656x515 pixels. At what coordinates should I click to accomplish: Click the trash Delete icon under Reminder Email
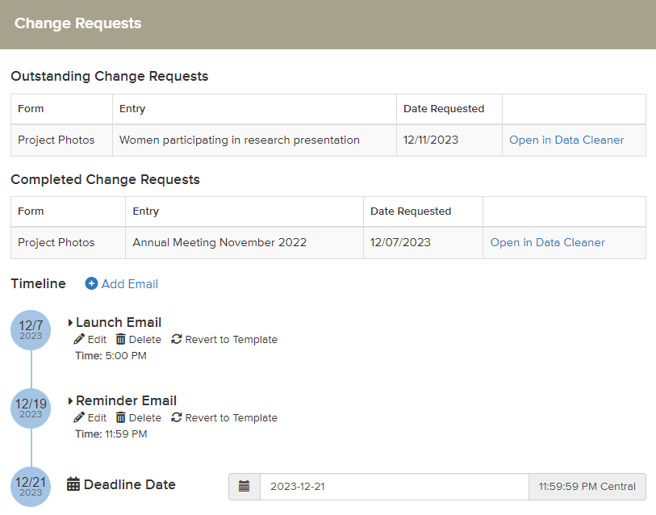[x=120, y=418]
